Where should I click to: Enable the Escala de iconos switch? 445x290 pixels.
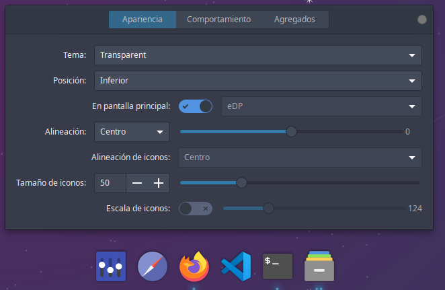click(196, 209)
